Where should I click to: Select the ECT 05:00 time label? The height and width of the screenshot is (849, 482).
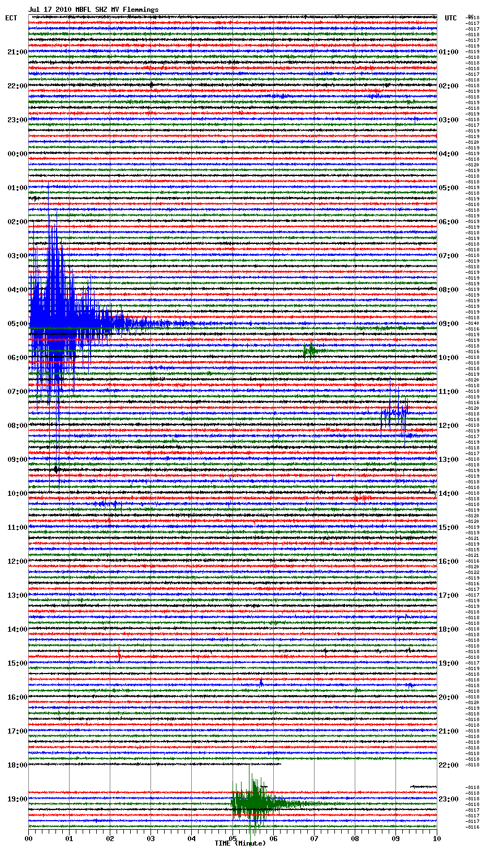tap(18, 324)
